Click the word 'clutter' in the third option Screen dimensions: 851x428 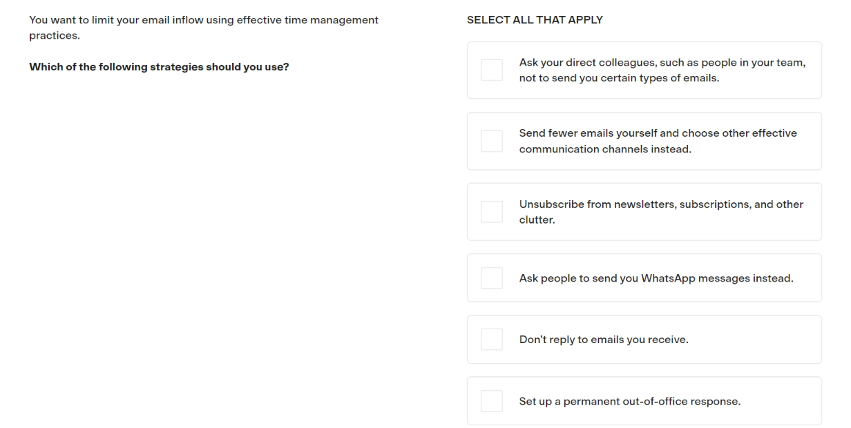point(537,219)
